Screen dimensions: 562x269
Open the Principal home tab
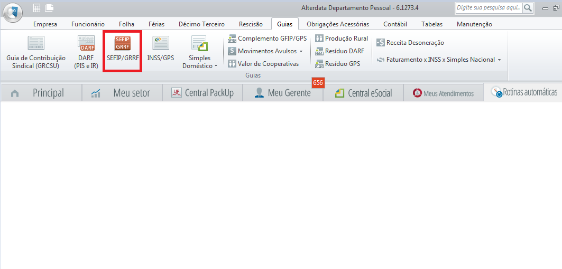[42, 93]
